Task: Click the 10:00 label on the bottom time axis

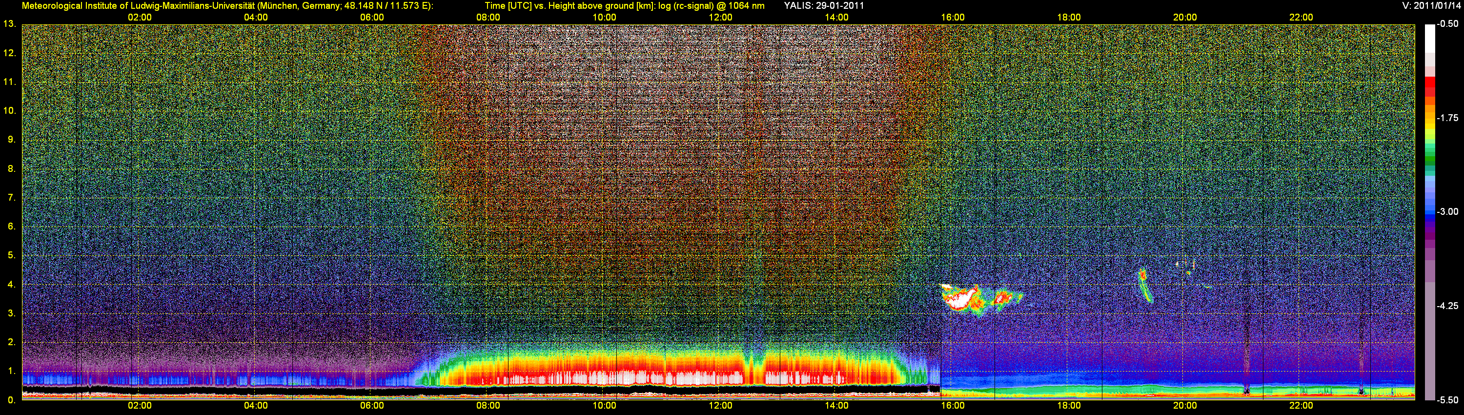Action: coord(604,406)
